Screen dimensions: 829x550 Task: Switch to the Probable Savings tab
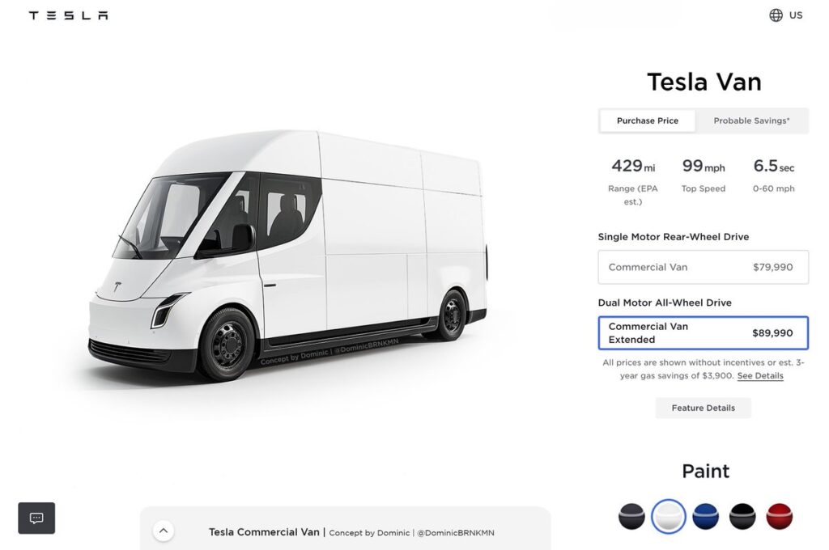[x=752, y=120]
